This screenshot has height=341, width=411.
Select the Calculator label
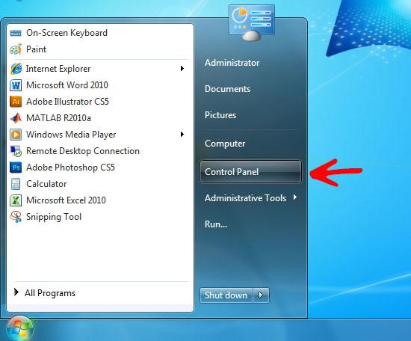click(x=46, y=184)
